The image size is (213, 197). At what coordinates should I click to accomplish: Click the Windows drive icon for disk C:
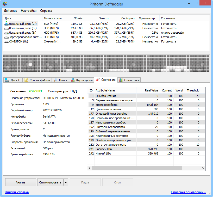(x=7, y=23)
